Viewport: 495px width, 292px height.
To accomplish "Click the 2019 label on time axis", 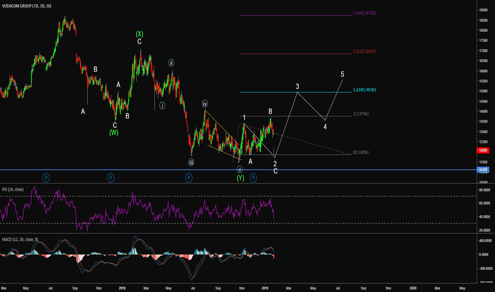I will click(265, 288).
